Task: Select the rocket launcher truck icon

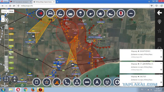Action: tap(60, 13)
